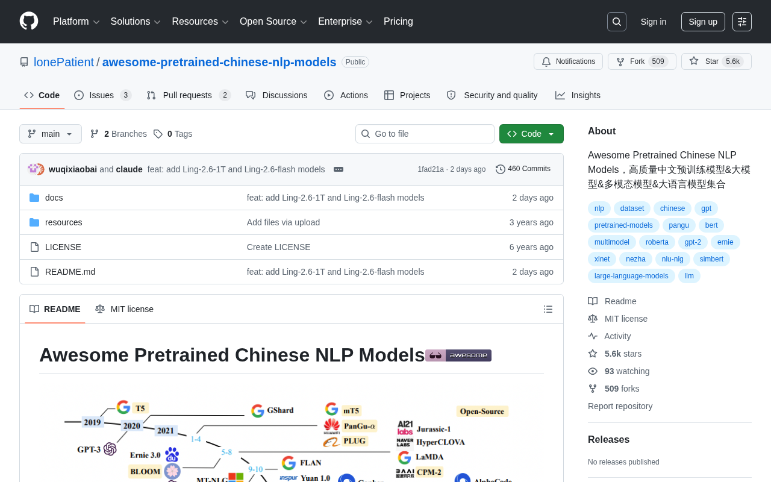Viewport: 771px width, 482px height.
Task: Click the branches icon
Action: (x=95, y=134)
